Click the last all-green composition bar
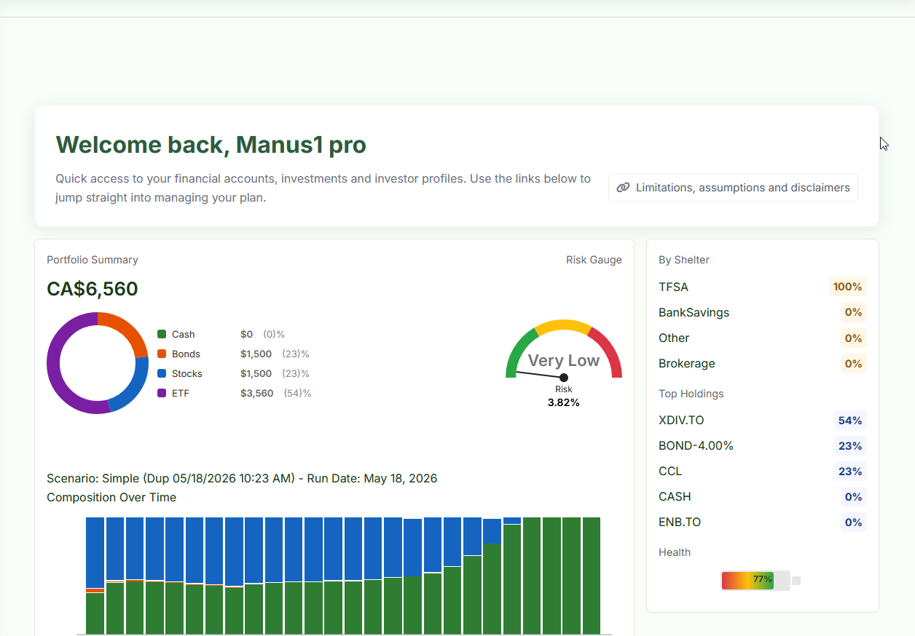This screenshot has height=636, width=915. coord(591,576)
